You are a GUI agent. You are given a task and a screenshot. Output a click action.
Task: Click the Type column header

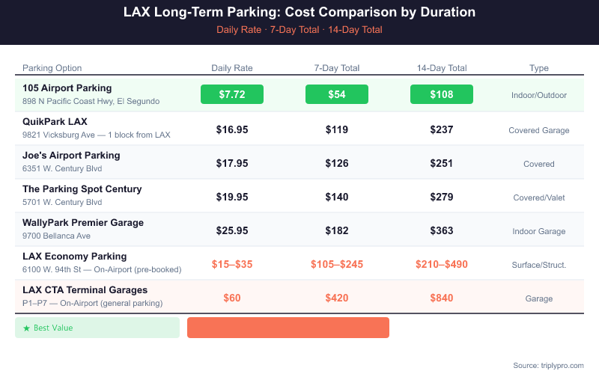[x=539, y=68]
